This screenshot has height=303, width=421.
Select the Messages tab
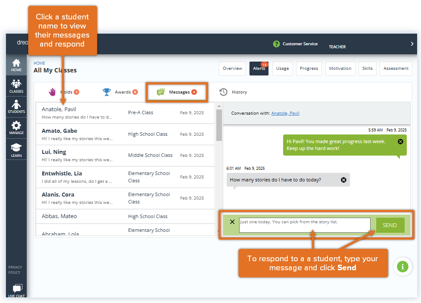(176, 92)
